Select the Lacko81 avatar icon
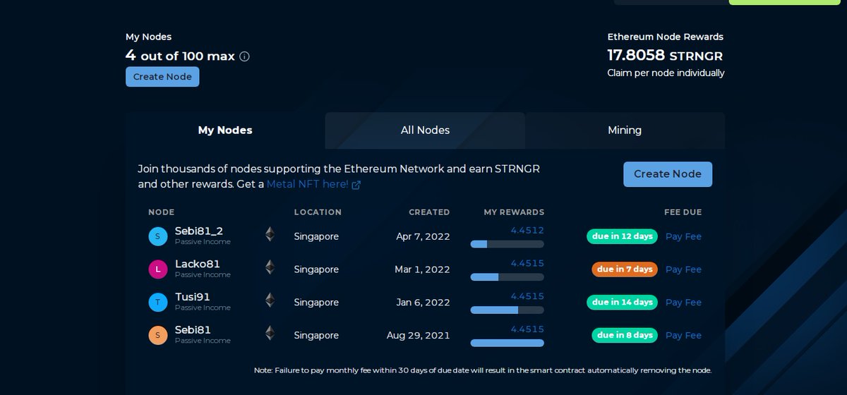The width and height of the screenshot is (847, 395). (158, 269)
